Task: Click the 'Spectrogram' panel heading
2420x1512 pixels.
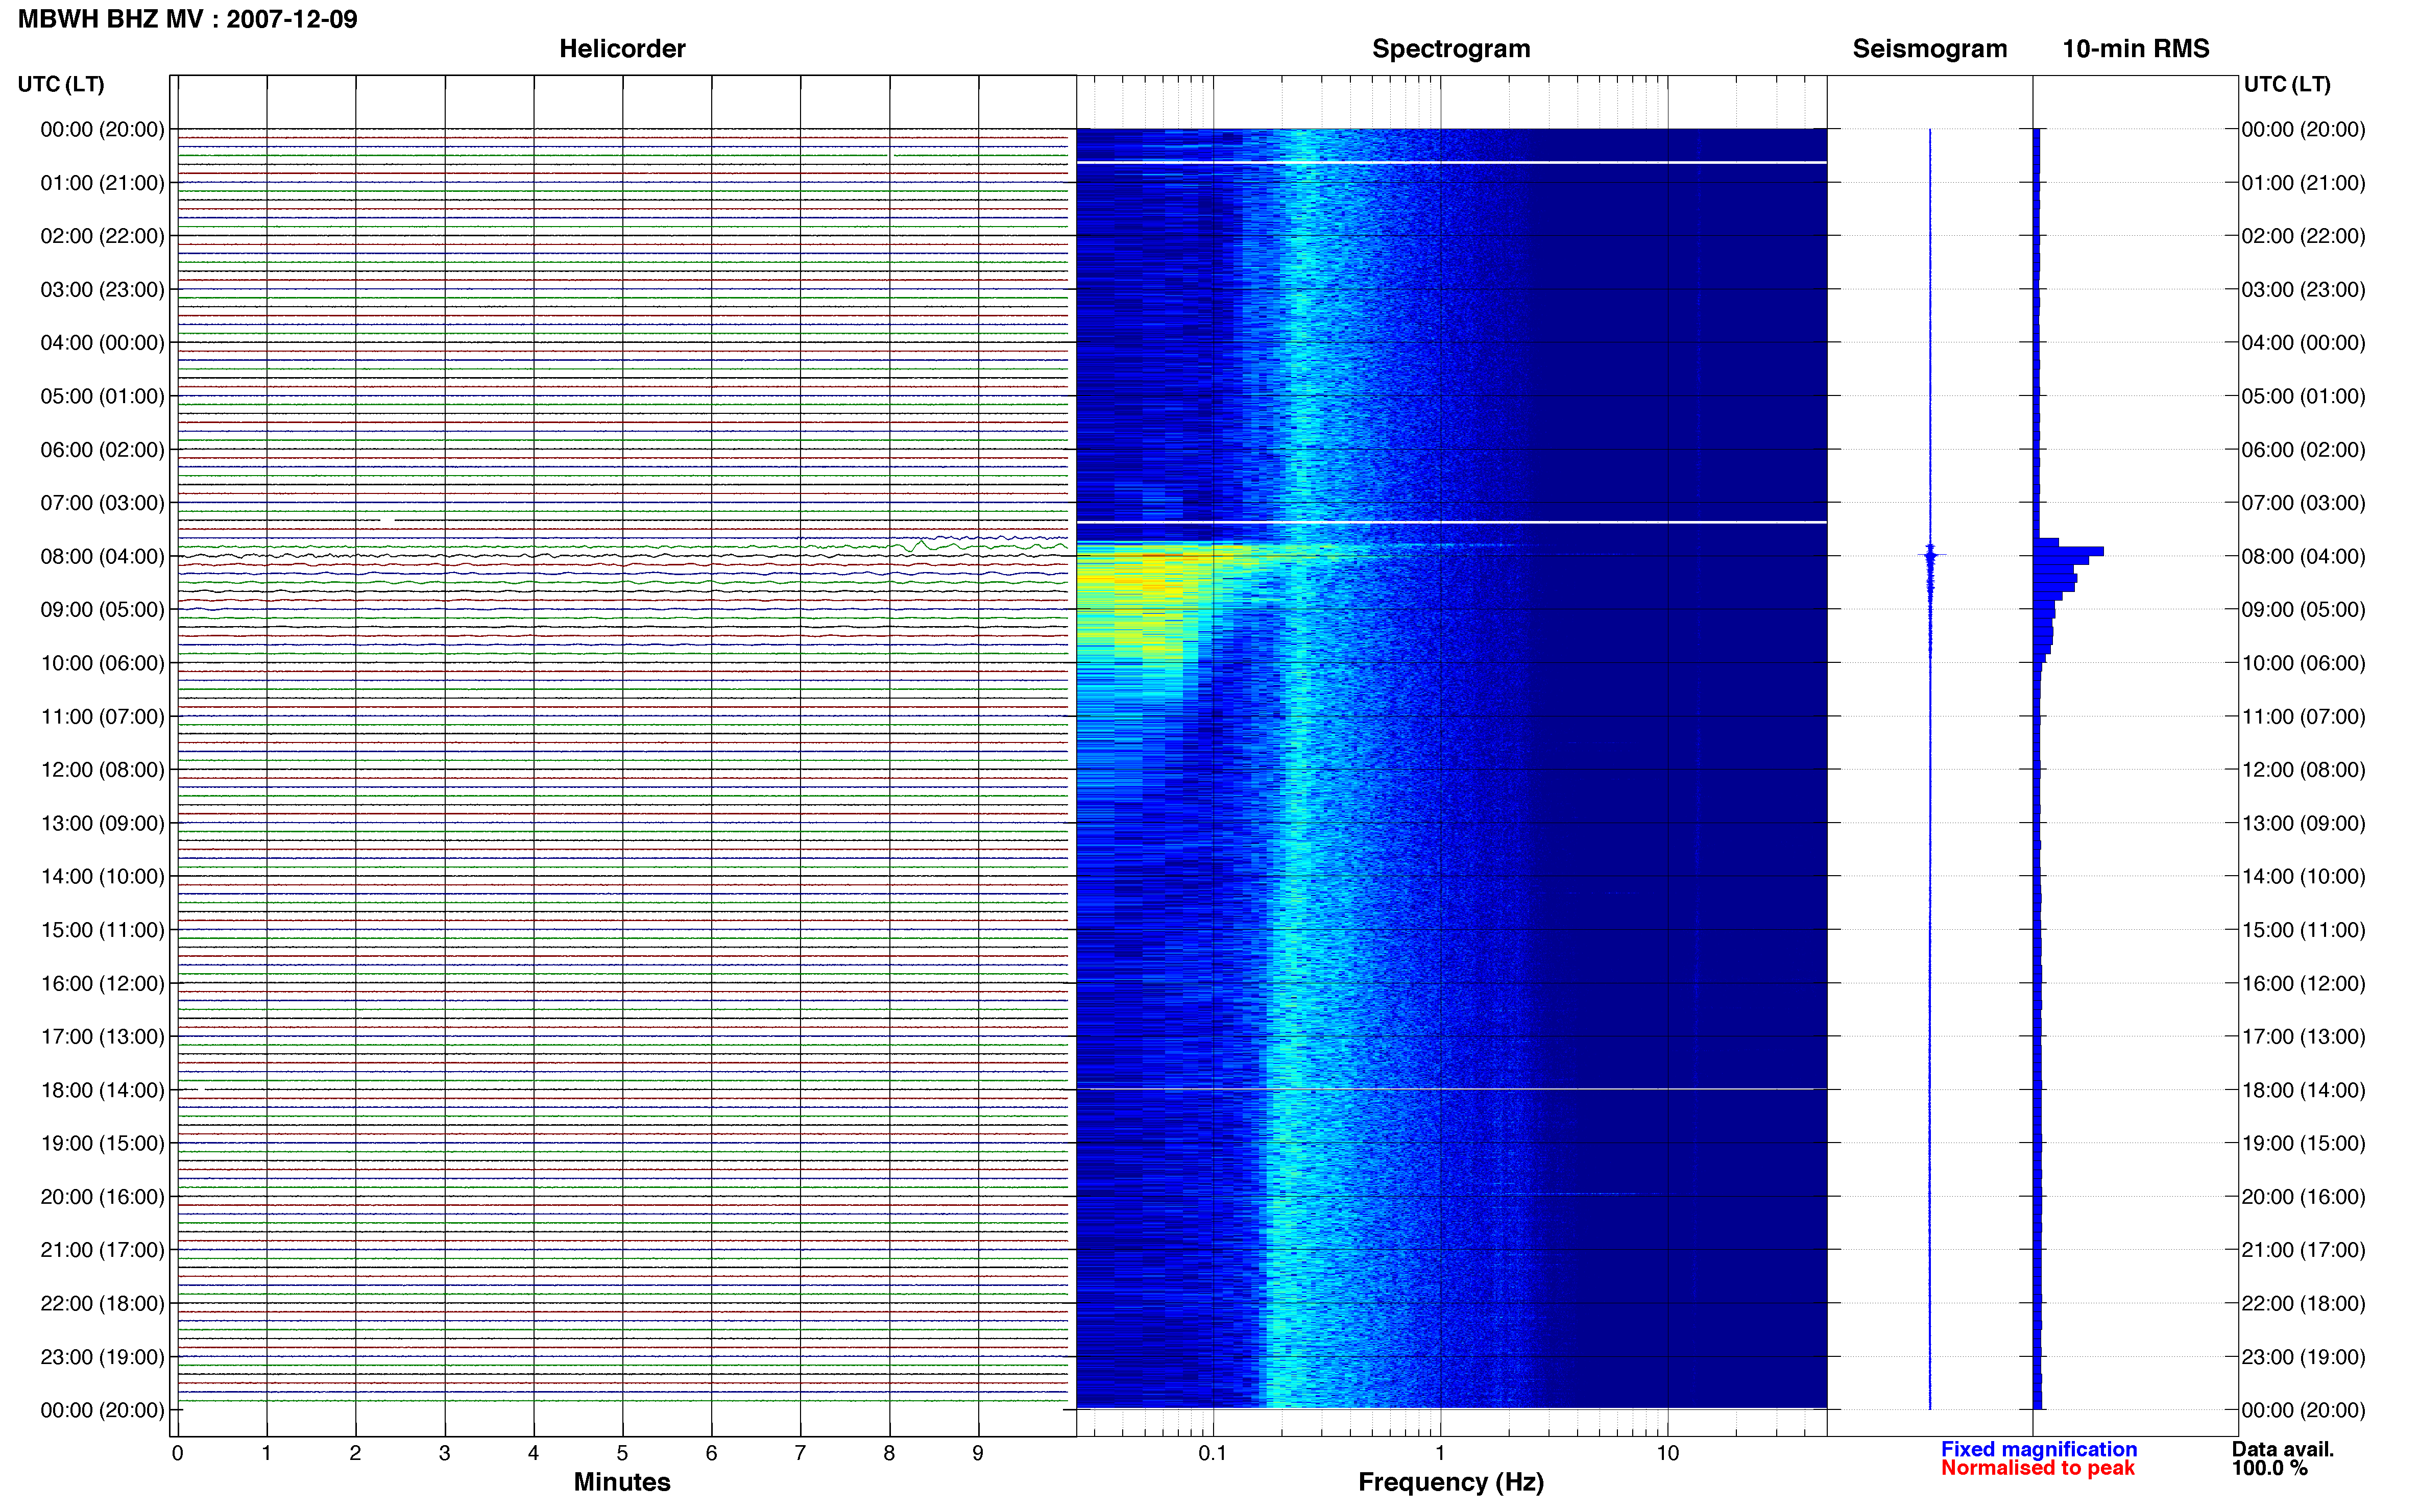Action: tap(1450, 49)
